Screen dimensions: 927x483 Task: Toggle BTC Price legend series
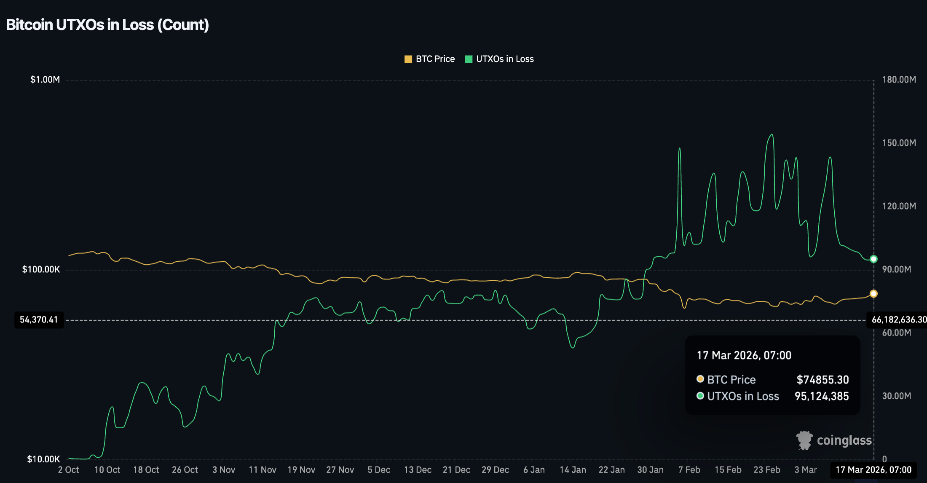tap(435, 59)
